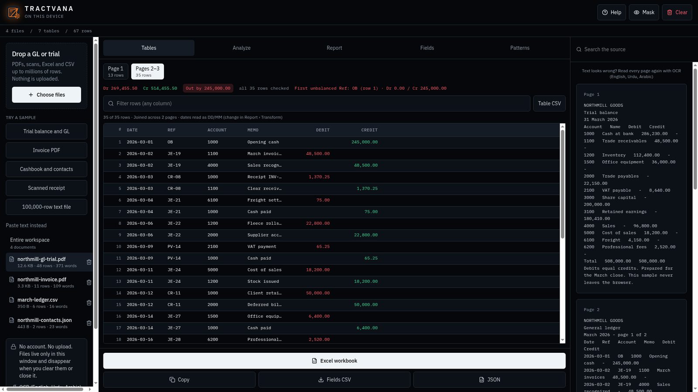
Task: Clear the workspace with Clear button
Action: click(x=677, y=12)
